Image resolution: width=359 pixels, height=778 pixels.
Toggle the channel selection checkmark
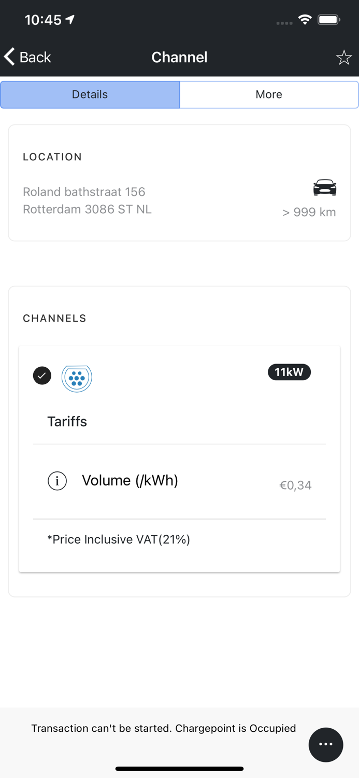point(42,376)
